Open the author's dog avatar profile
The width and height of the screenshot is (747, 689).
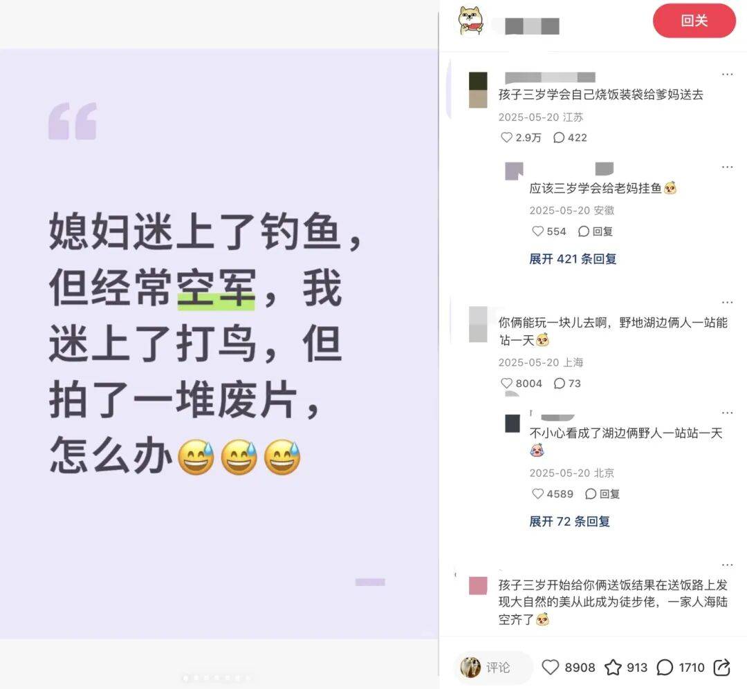coord(471,21)
